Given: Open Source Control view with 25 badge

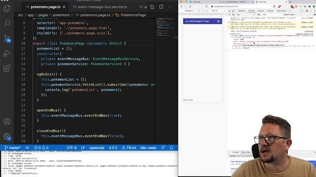Looking at the screenshot, I should click(x=7, y=38).
